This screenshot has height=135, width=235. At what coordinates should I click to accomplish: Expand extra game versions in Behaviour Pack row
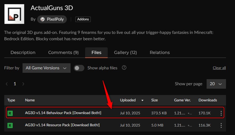190,113
